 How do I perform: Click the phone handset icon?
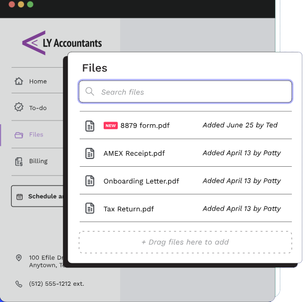click(x=19, y=284)
